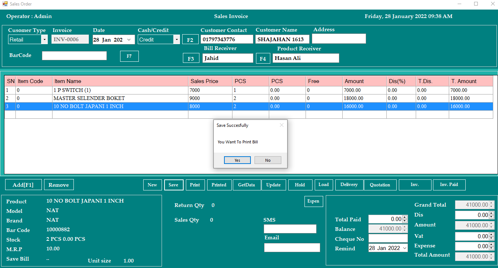This screenshot has width=498, height=268.
Task: Decrease the Dis value with down arrow
Action: coord(491,217)
